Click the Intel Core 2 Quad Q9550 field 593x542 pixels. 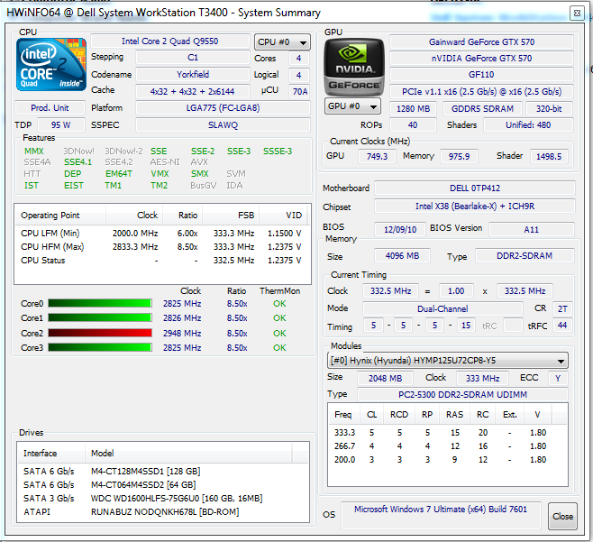170,41
